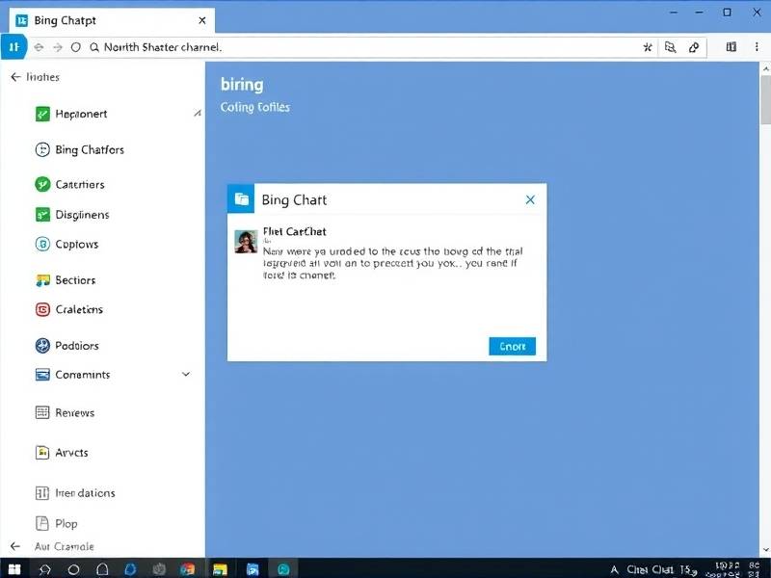Viewport: 771px width, 578px height.
Task: Click the green Hepnonert sidebar icon
Action: [41, 114]
